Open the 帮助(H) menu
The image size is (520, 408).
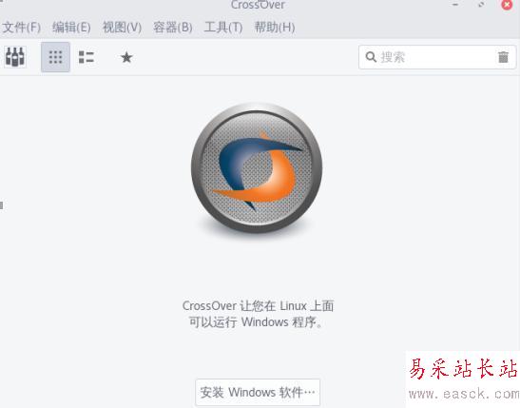(x=275, y=28)
